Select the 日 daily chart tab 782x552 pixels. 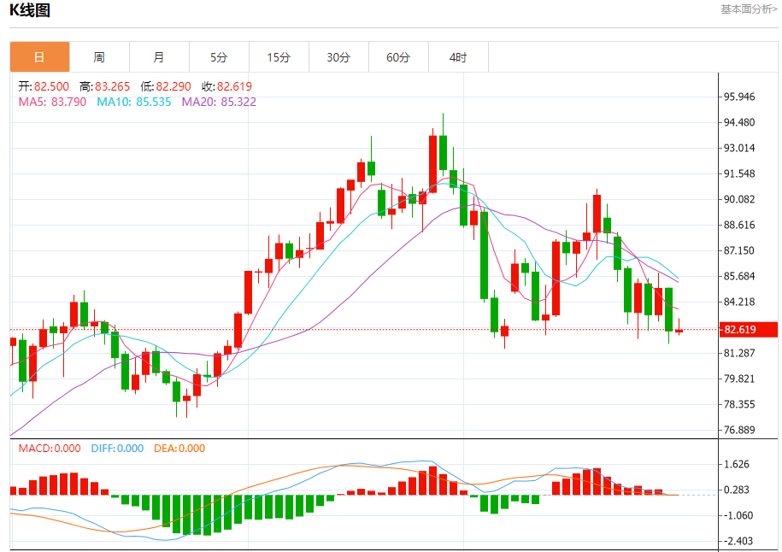pos(39,57)
